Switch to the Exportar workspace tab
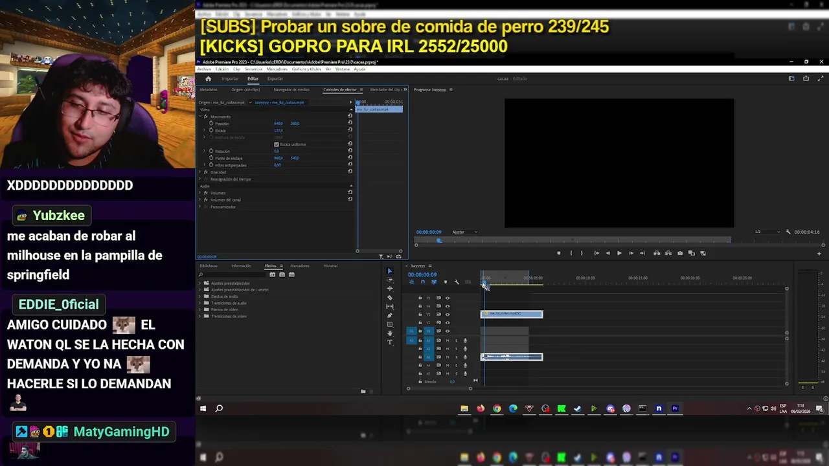 coord(275,79)
